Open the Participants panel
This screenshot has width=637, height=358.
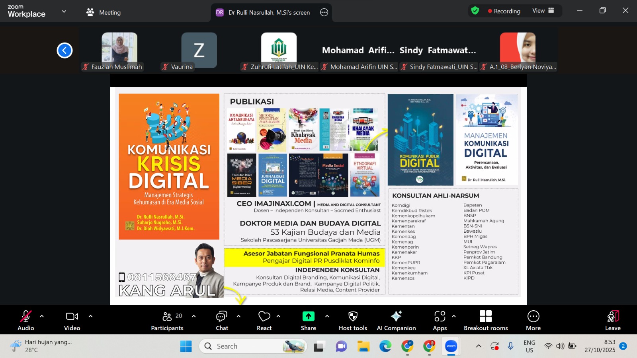point(167,320)
